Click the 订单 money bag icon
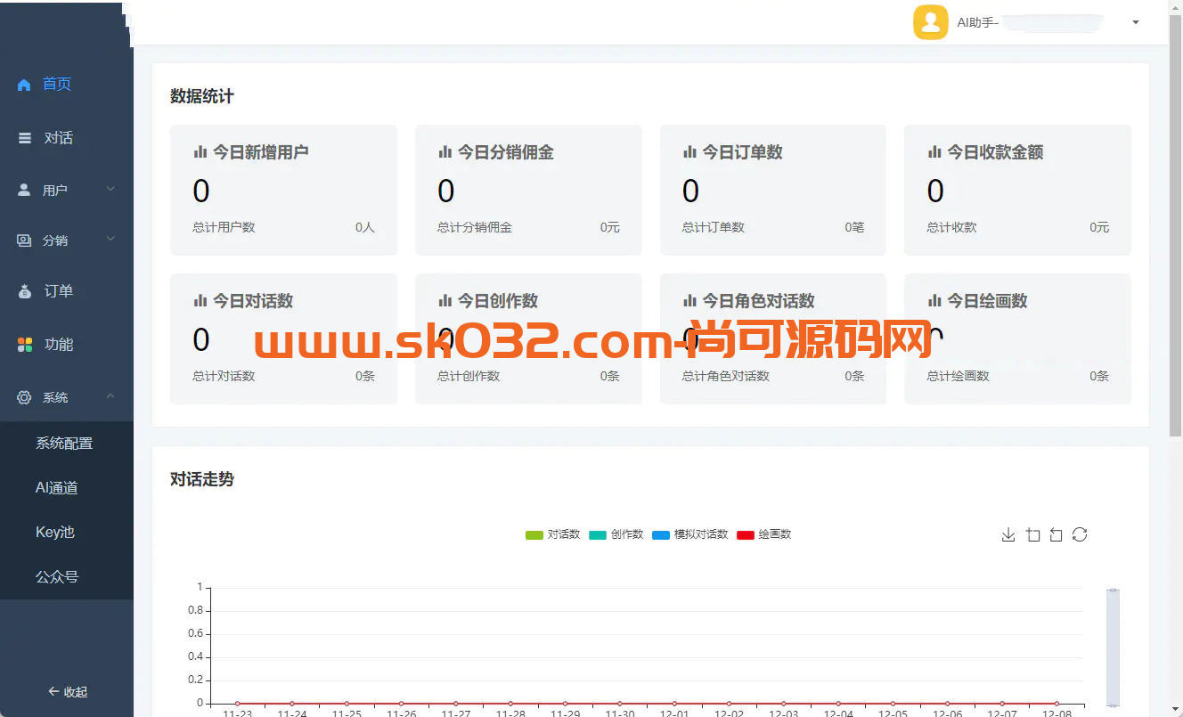Screen dimensions: 1183x717 (25, 291)
